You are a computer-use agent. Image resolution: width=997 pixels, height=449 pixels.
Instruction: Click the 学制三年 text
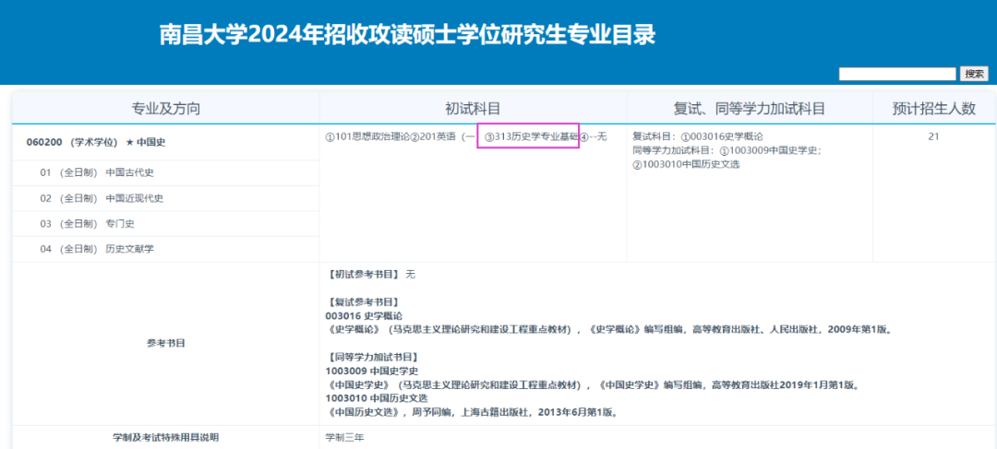[x=344, y=438]
